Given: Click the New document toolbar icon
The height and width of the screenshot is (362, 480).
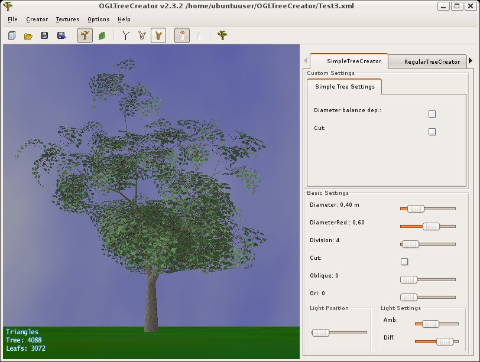Looking at the screenshot, I should pos(12,36).
